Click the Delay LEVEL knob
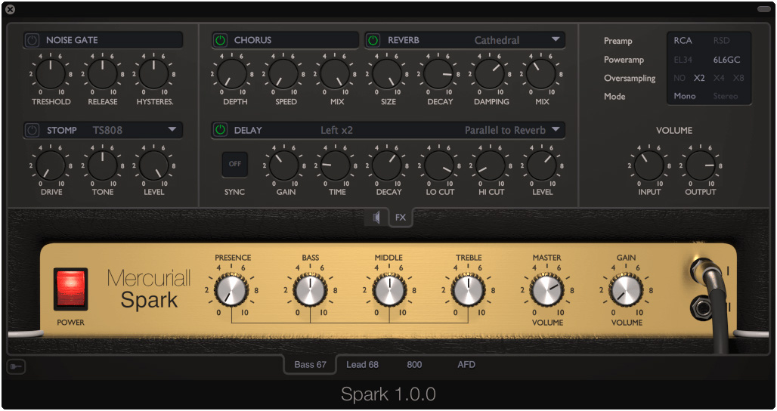Image resolution: width=777 pixels, height=411 pixels. tap(542, 165)
